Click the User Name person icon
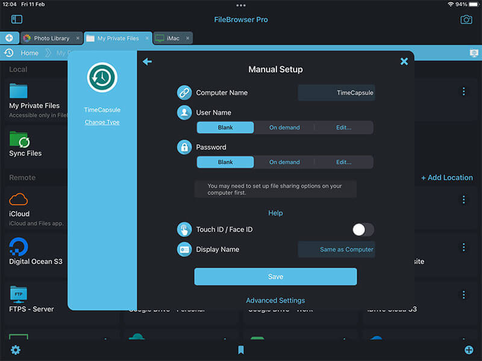Image resolution: width=482 pixels, height=361 pixels. click(184, 113)
